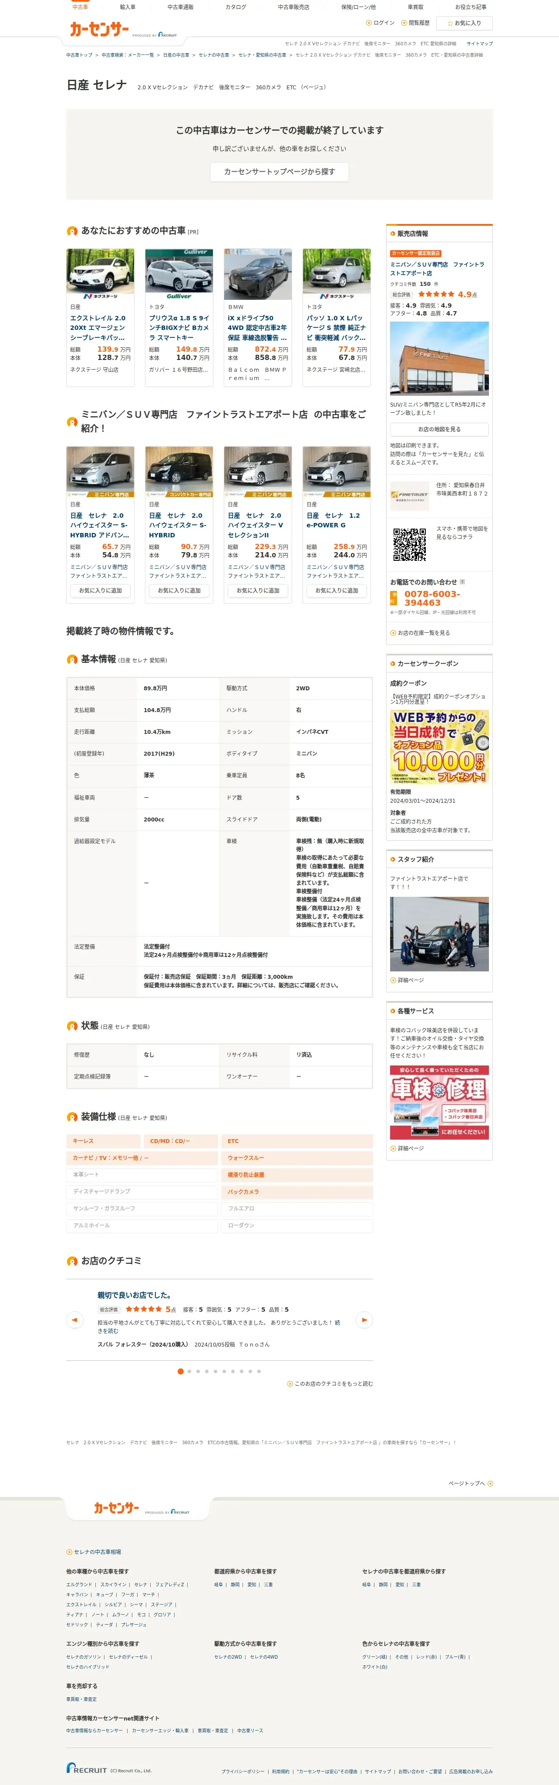This screenshot has width=559, height=1785.
Task: Click the カーセンサー logo in the footer
Action: point(116,1508)
